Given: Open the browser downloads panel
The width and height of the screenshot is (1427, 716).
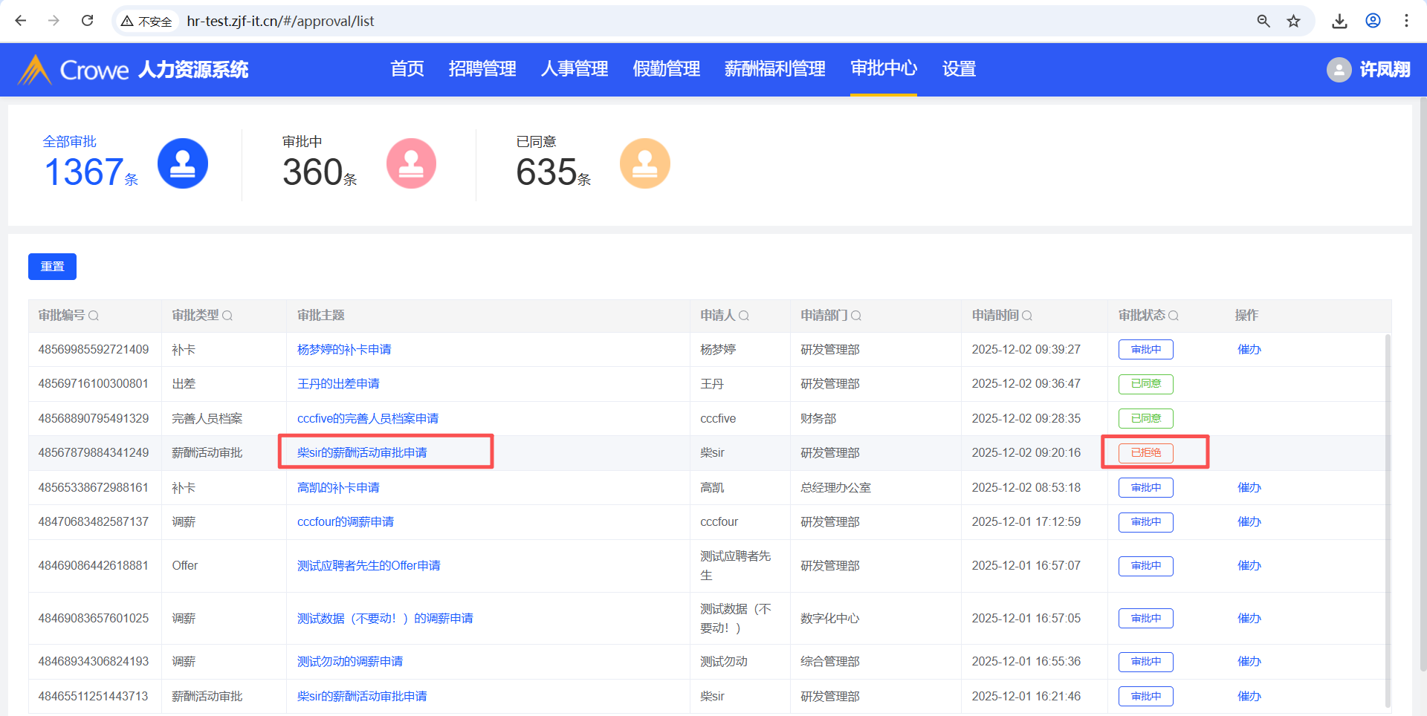Looking at the screenshot, I should click(1339, 21).
